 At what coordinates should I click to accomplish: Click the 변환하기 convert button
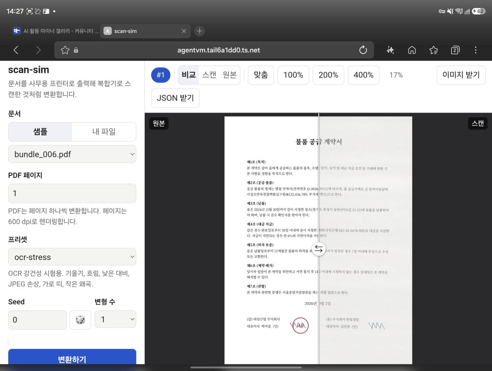[x=72, y=357]
